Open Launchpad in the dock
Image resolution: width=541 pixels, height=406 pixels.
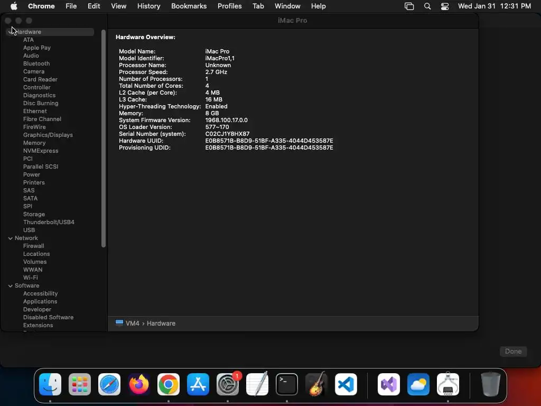coord(80,384)
